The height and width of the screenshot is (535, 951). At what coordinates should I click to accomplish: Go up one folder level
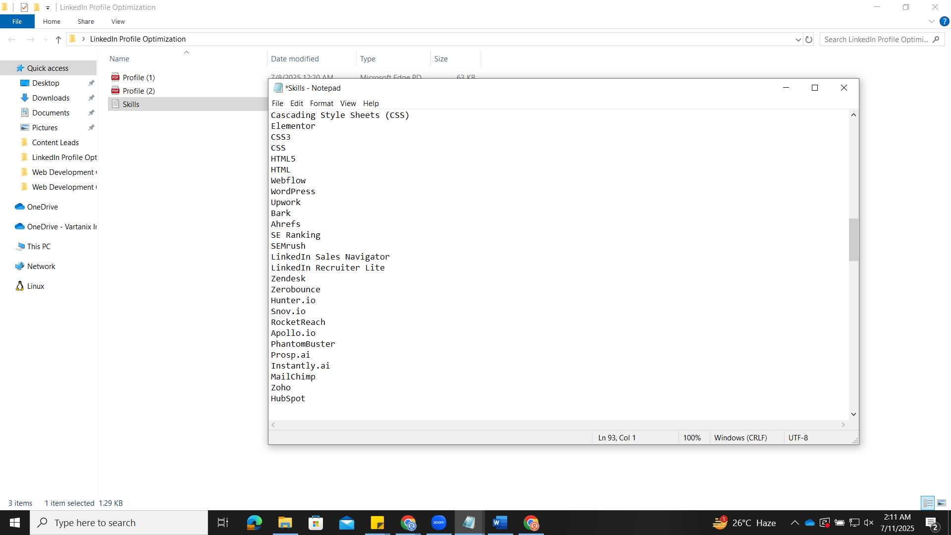point(58,39)
